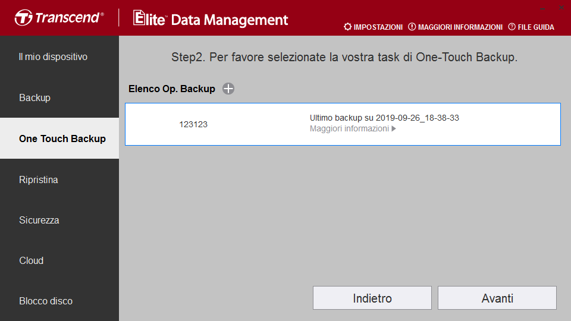Expand details with the triangle arrow beside Maggiori informazioni
The image size is (571, 321).
pyautogui.click(x=394, y=128)
